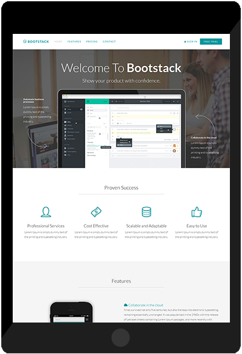Click the search field on phone mockup
The height and width of the screenshot is (354, 242).
[69, 320]
